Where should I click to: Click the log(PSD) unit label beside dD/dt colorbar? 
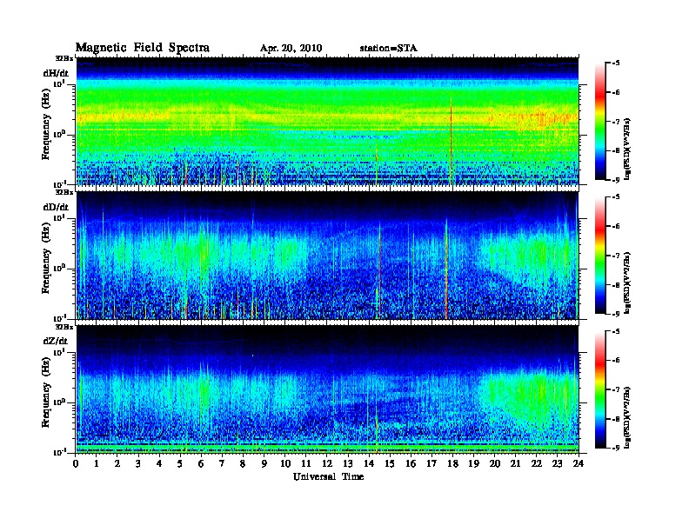tap(627, 283)
